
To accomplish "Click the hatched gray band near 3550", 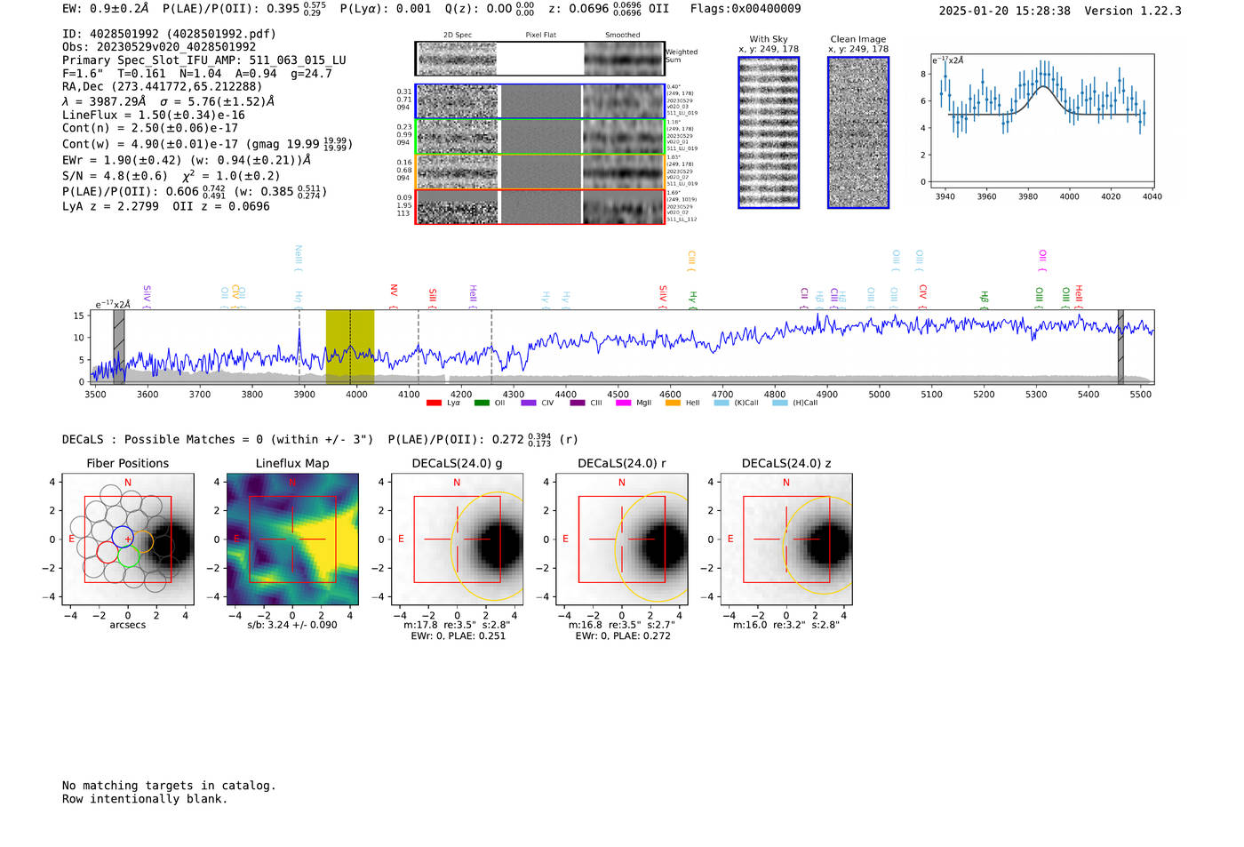I will point(119,347).
